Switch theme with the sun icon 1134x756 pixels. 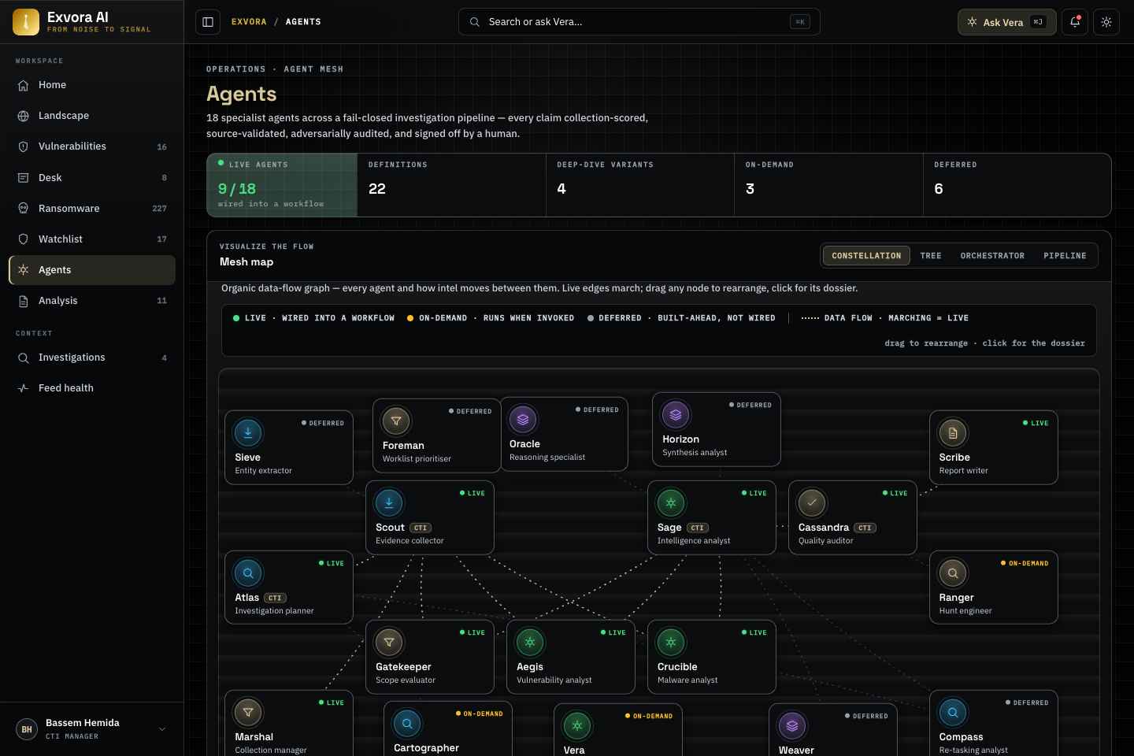(1106, 22)
